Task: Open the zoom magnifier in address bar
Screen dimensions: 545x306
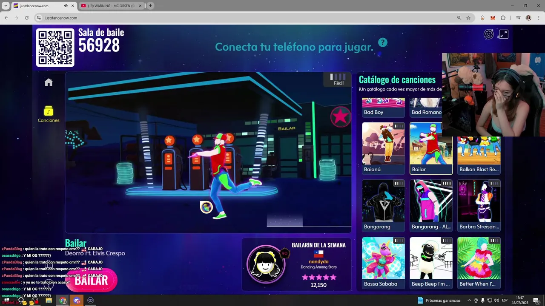Action: click(x=459, y=18)
